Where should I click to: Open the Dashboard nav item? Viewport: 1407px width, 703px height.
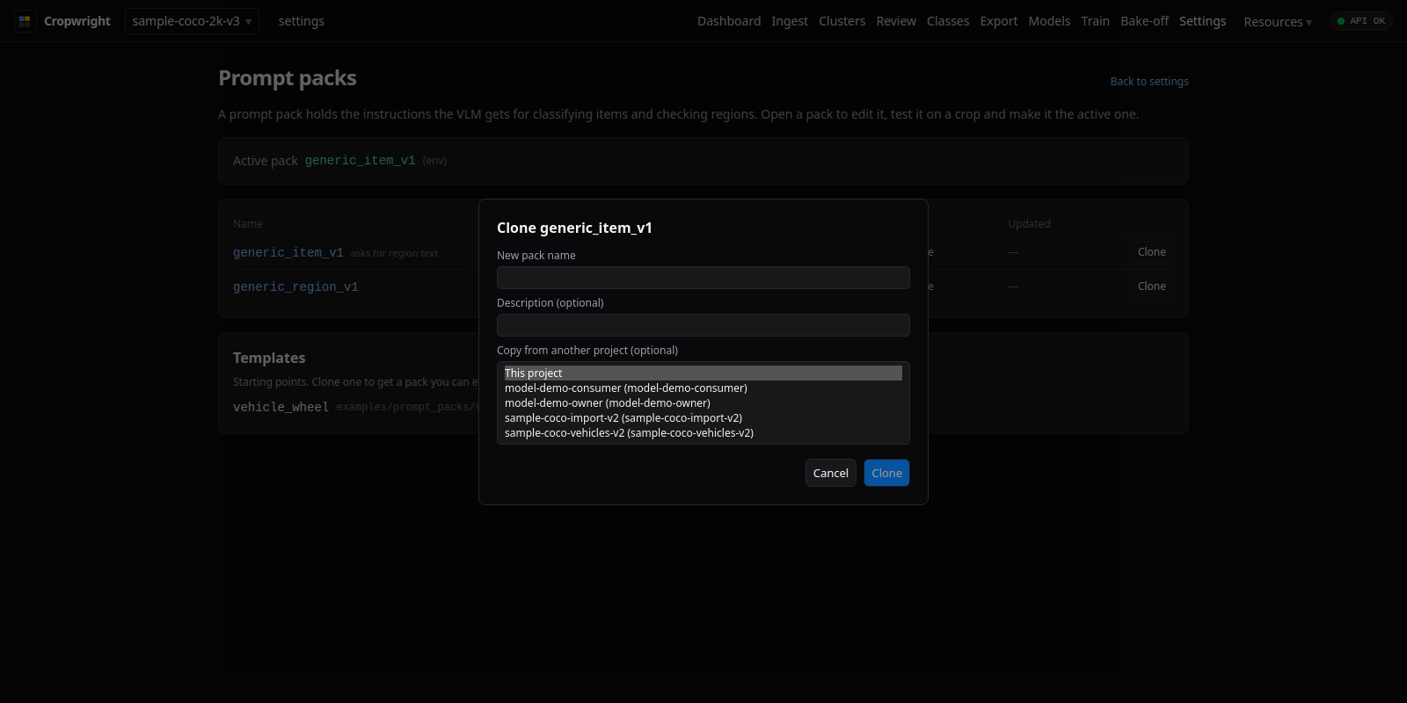click(729, 21)
